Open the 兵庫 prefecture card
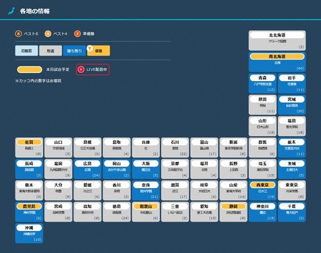 (x=146, y=148)
